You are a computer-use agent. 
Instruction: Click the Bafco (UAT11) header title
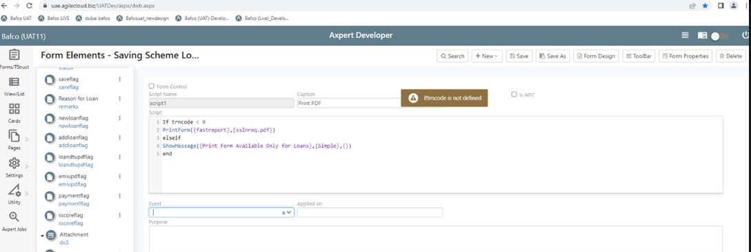[x=23, y=36]
